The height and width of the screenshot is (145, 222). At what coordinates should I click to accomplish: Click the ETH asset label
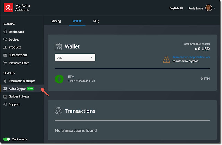pyautogui.click(x=71, y=77)
